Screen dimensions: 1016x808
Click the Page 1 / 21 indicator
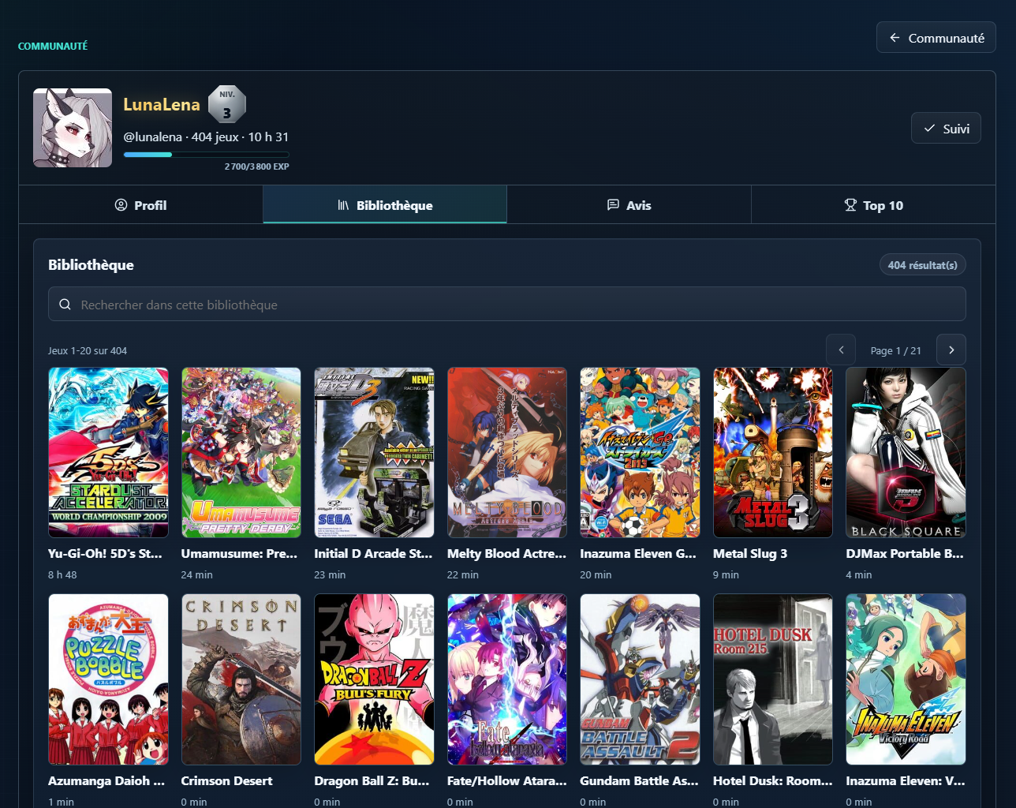tap(895, 350)
